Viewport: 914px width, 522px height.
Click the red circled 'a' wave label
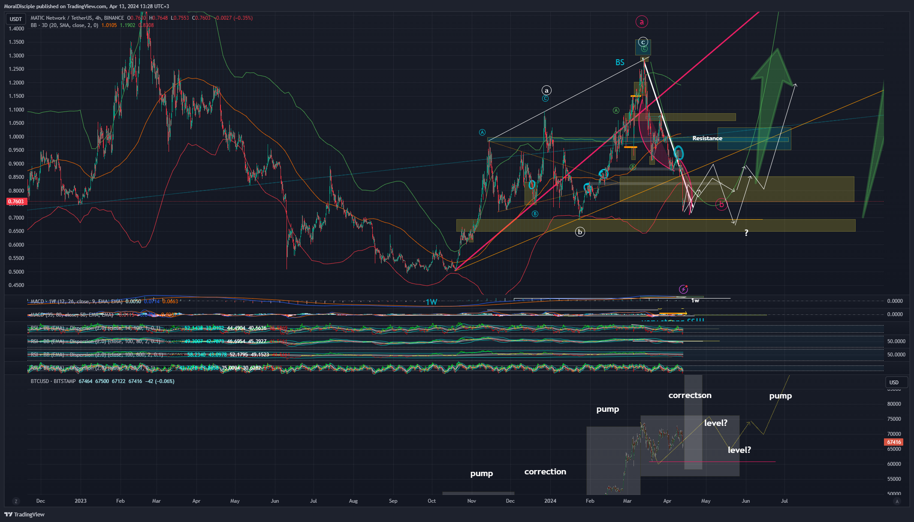(x=642, y=21)
